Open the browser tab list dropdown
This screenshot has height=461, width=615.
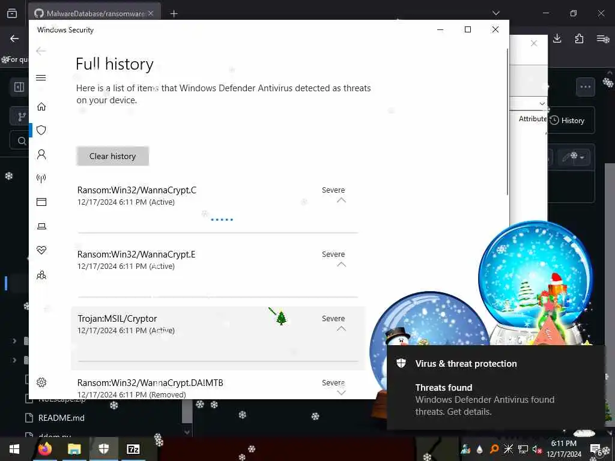pyautogui.click(x=495, y=13)
